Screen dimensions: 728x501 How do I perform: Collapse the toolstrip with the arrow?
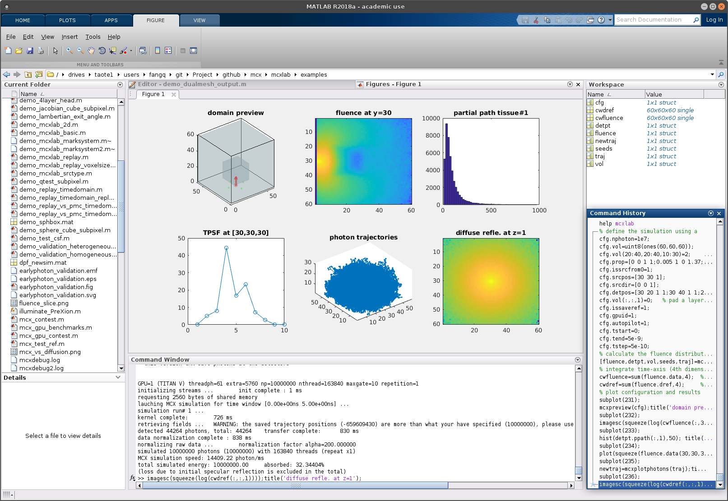(721, 62)
